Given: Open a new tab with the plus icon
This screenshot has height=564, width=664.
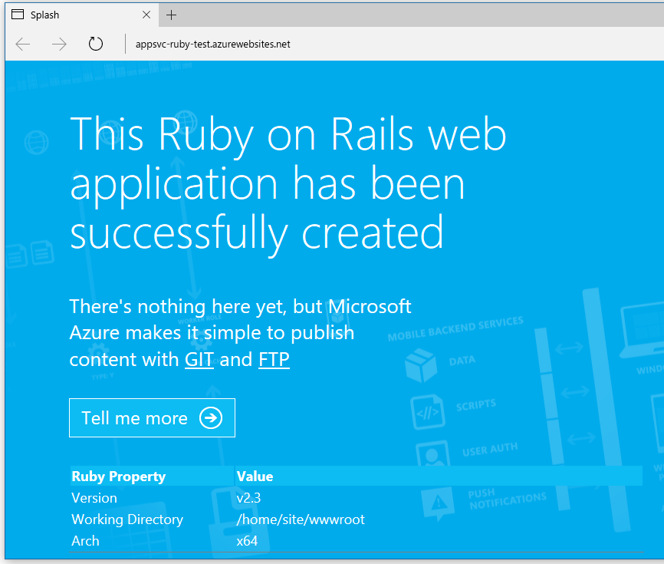Looking at the screenshot, I should pos(171,15).
